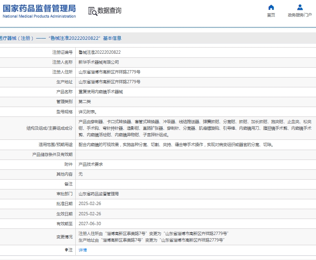This screenshot has width=316, height=260.
Task: Click the 产品储存条件及有效期 label
Action: [x=52, y=155]
